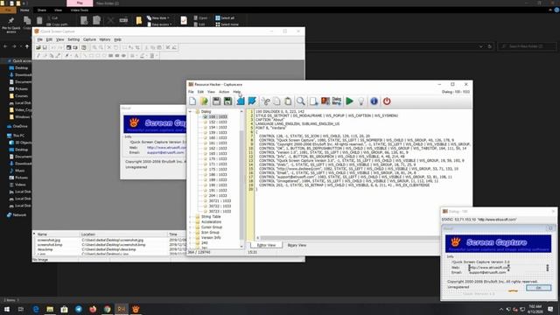The width and height of the screenshot is (560, 315).
Task: Click Open icon in Quick Screen Capture toolbar
Action: click(x=38, y=47)
